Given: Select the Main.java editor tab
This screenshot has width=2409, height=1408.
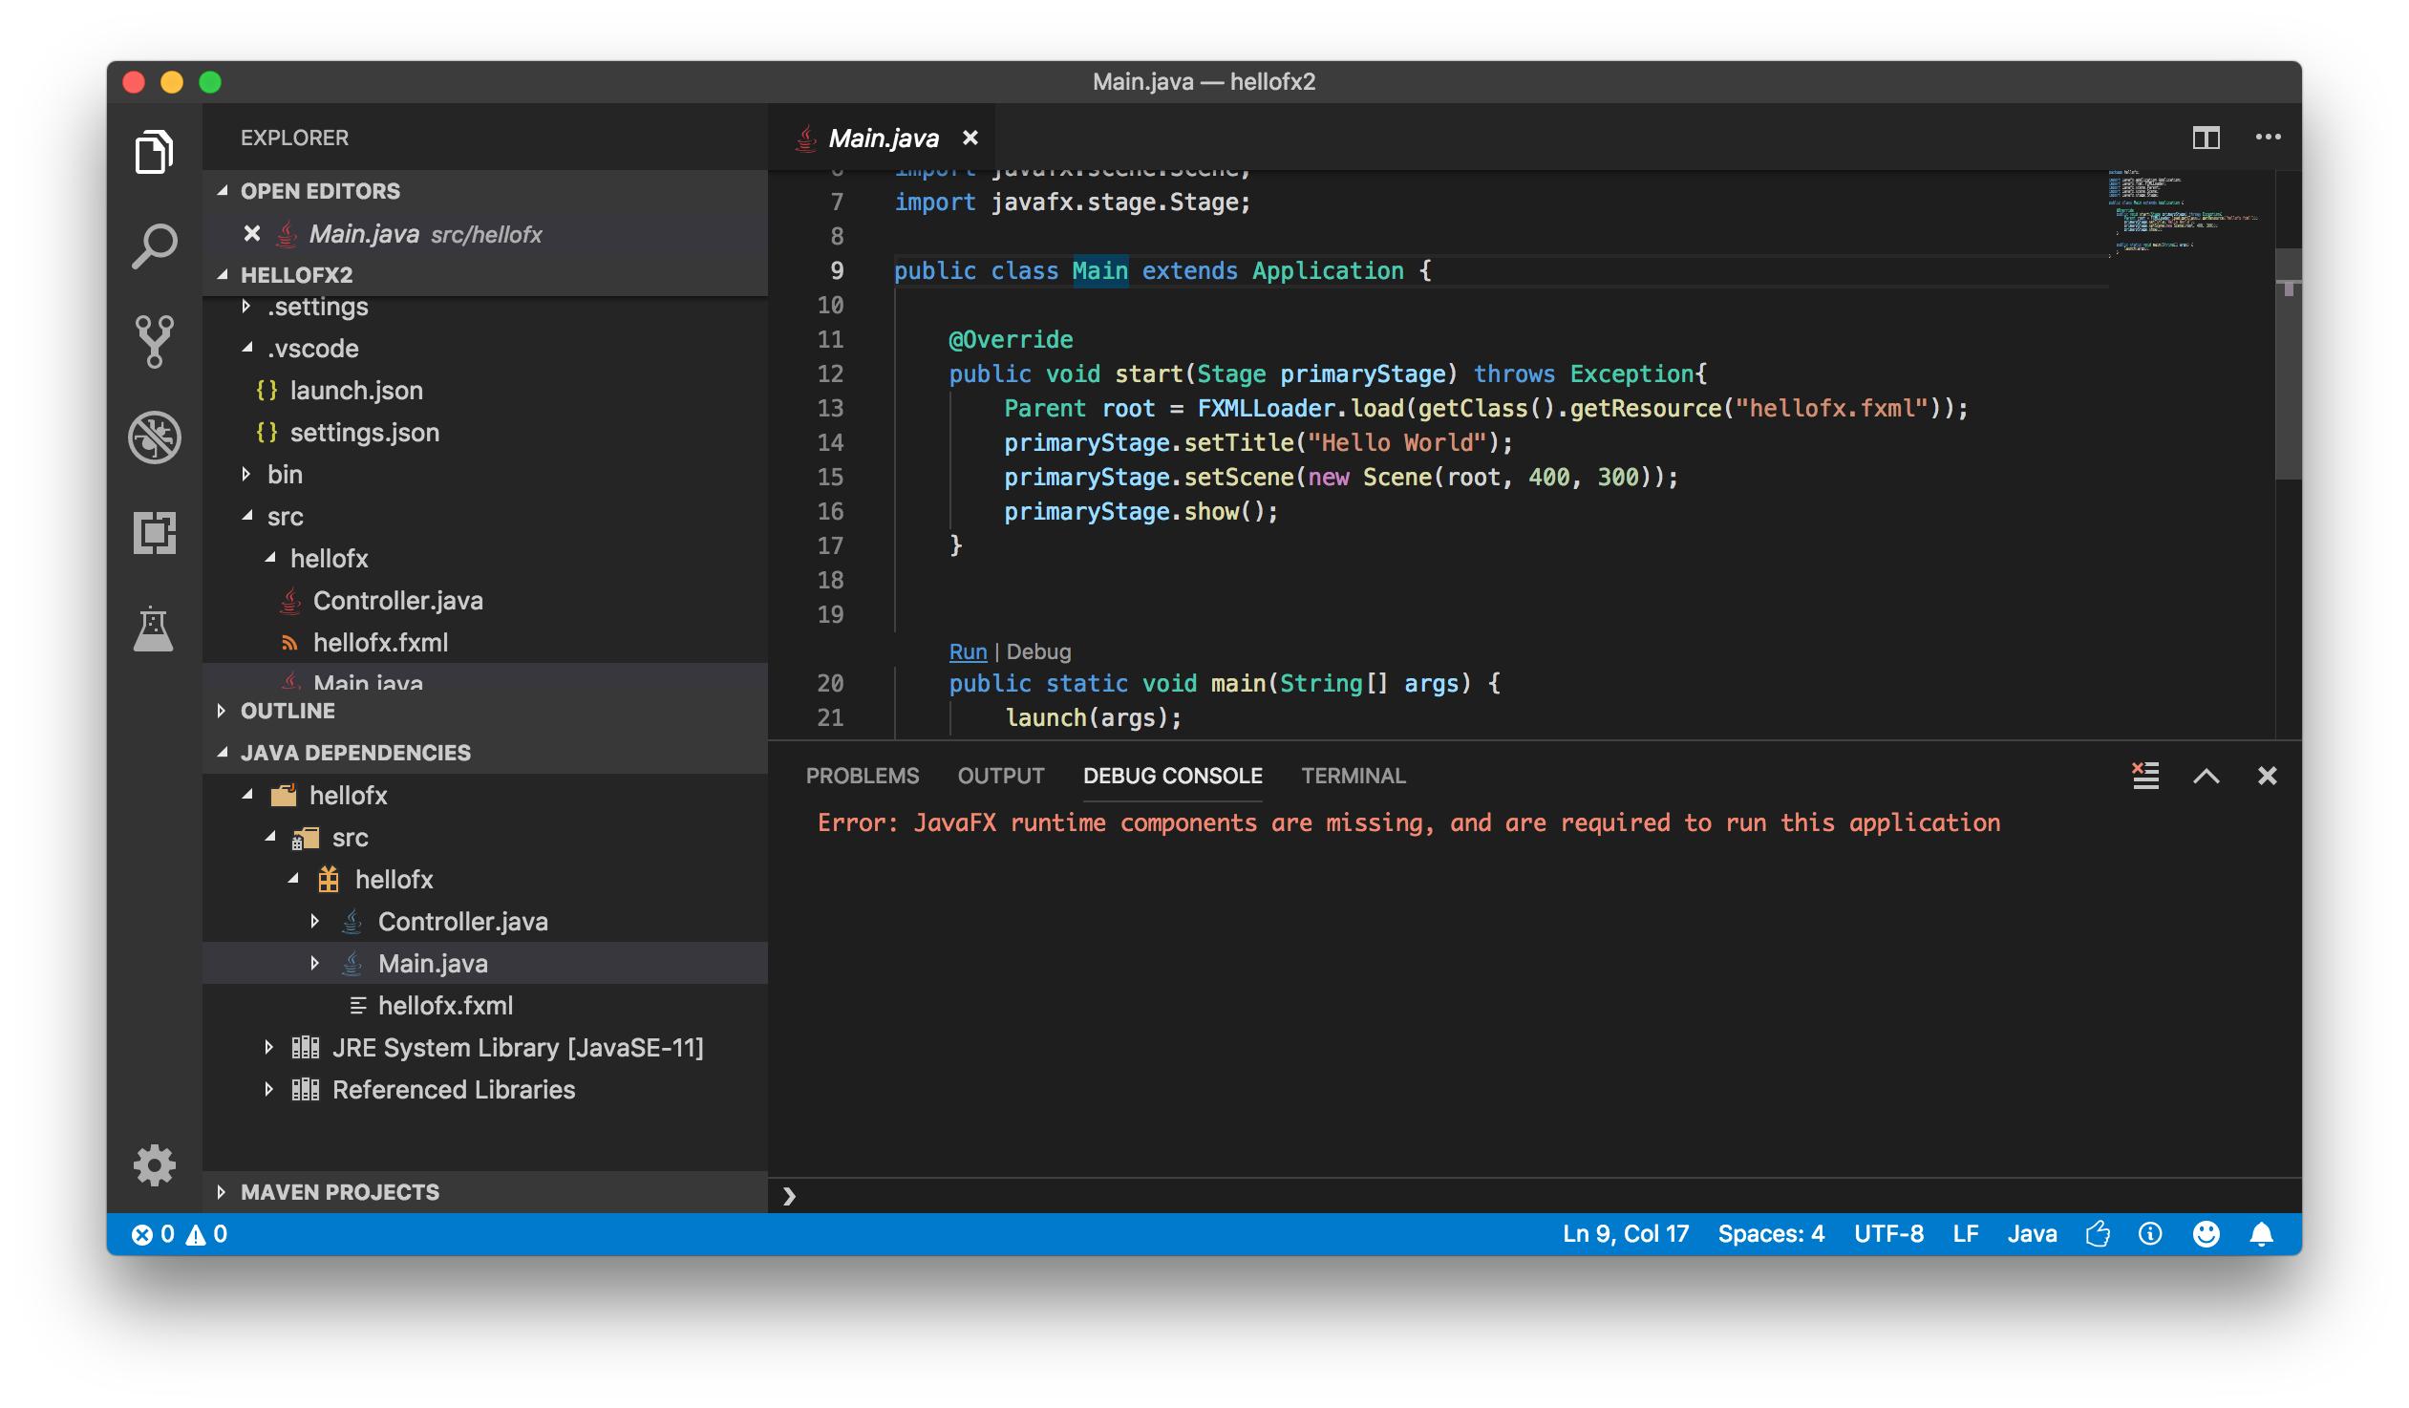Looking at the screenshot, I should point(882,138).
